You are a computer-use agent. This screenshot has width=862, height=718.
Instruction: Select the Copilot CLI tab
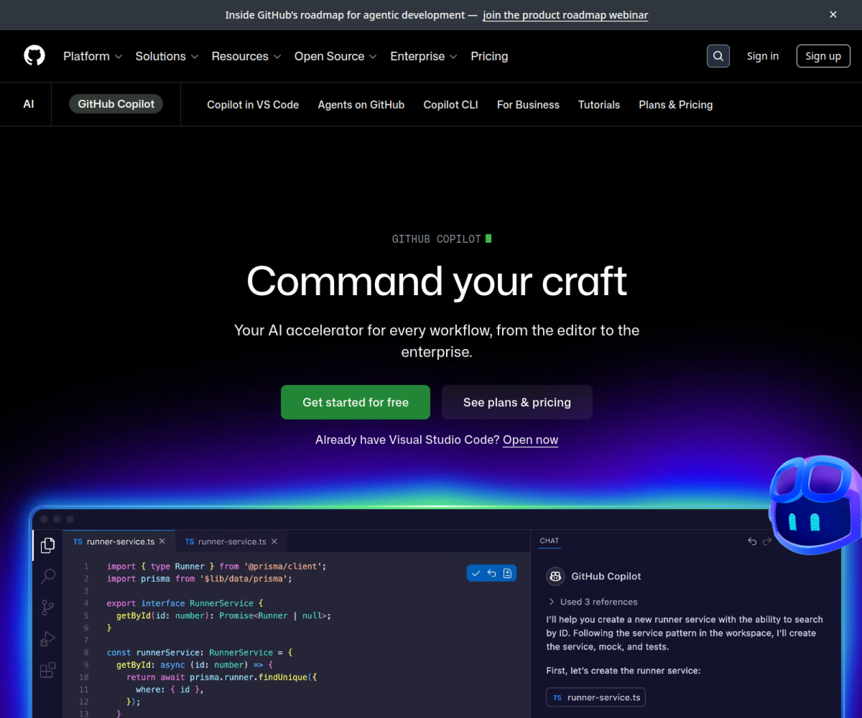click(x=450, y=104)
